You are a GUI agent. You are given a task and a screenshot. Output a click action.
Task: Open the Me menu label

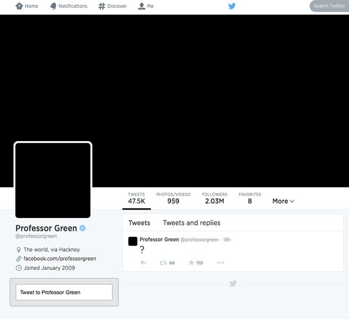point(150,6)
